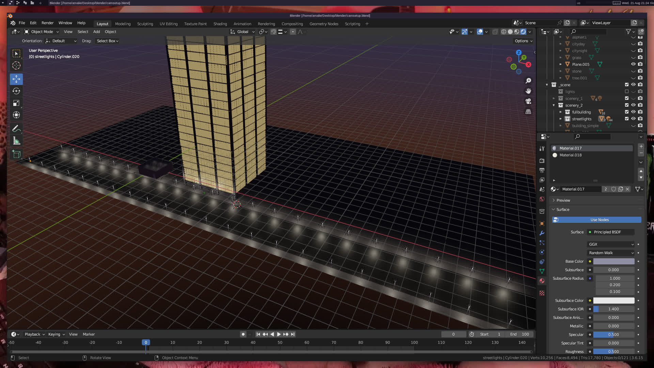Open the Render menu
The width and height of the screenshot is (654, 368).
coord(47,23)
